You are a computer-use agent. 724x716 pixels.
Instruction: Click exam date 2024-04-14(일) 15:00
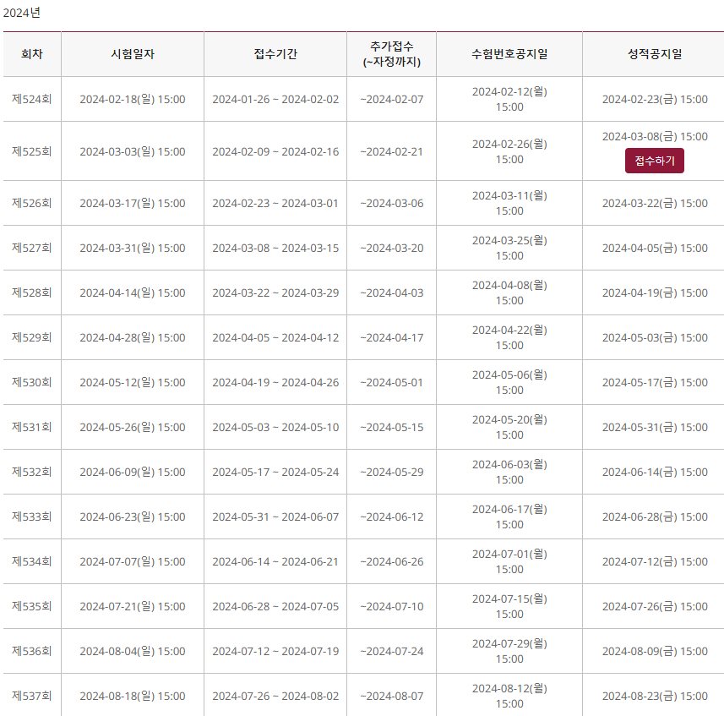click(x=133, y=292)
